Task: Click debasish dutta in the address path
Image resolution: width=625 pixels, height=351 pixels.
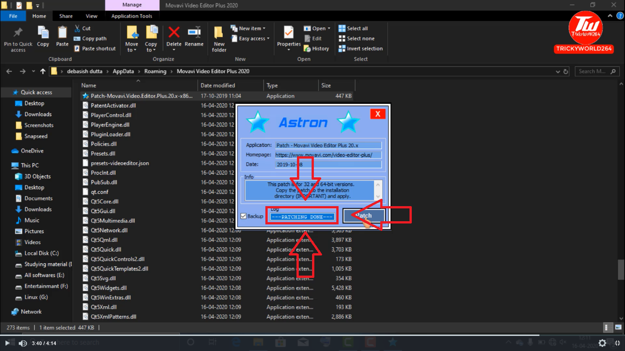Action: 85,71
